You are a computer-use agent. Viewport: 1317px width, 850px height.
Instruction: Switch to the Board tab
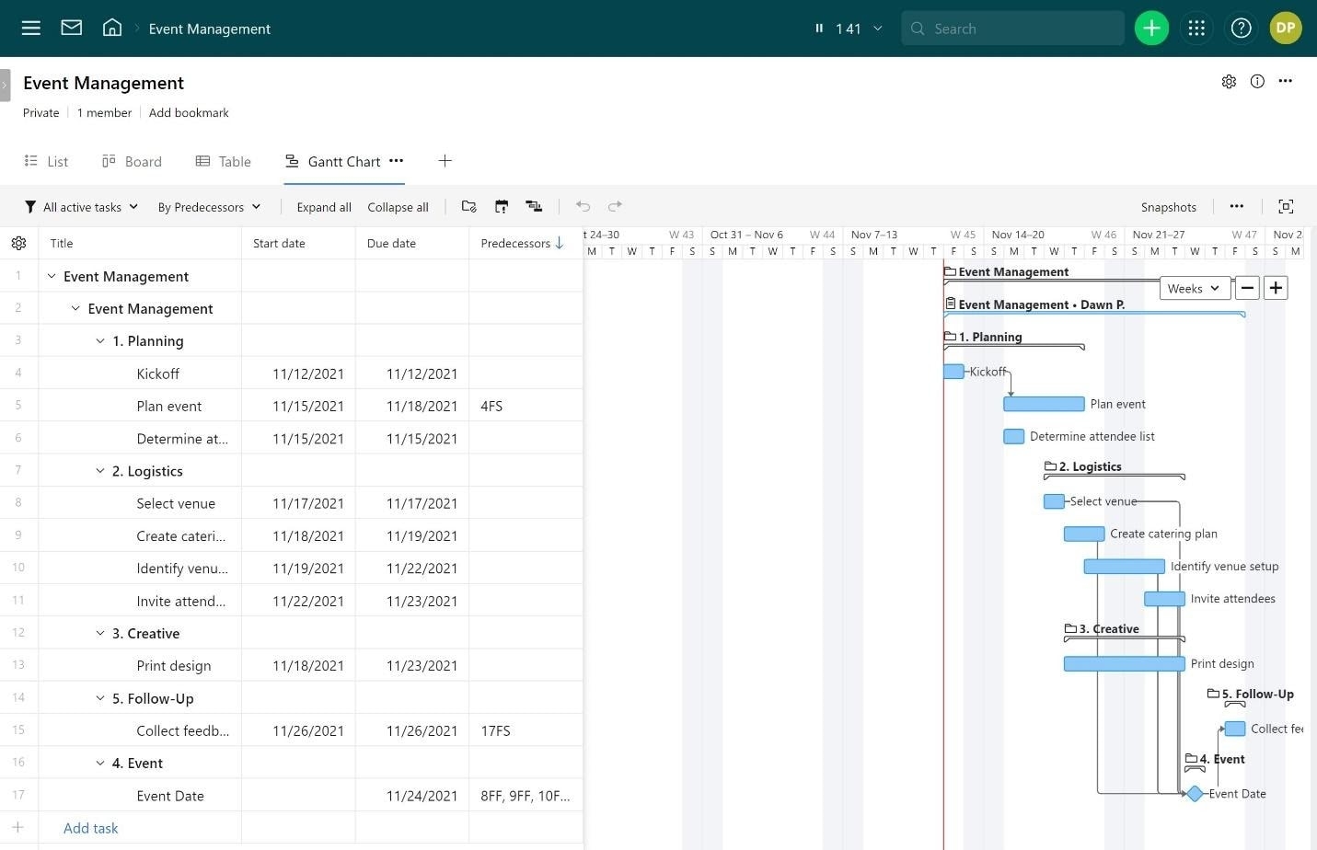click(132, 161)
